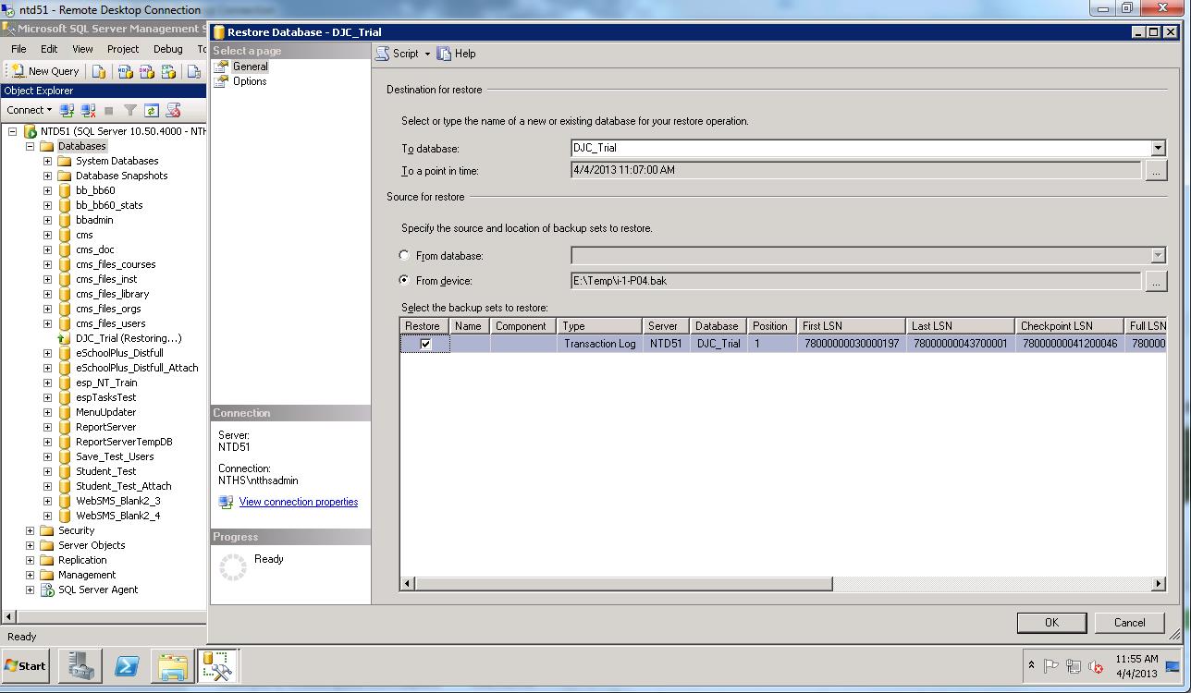Expand the Database Snapshots folder
The width and height of the screenshot is (1191, 693).
(x=47, y=176)
